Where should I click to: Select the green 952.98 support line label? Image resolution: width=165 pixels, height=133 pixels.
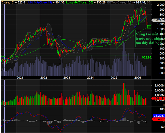pos(147,57)
